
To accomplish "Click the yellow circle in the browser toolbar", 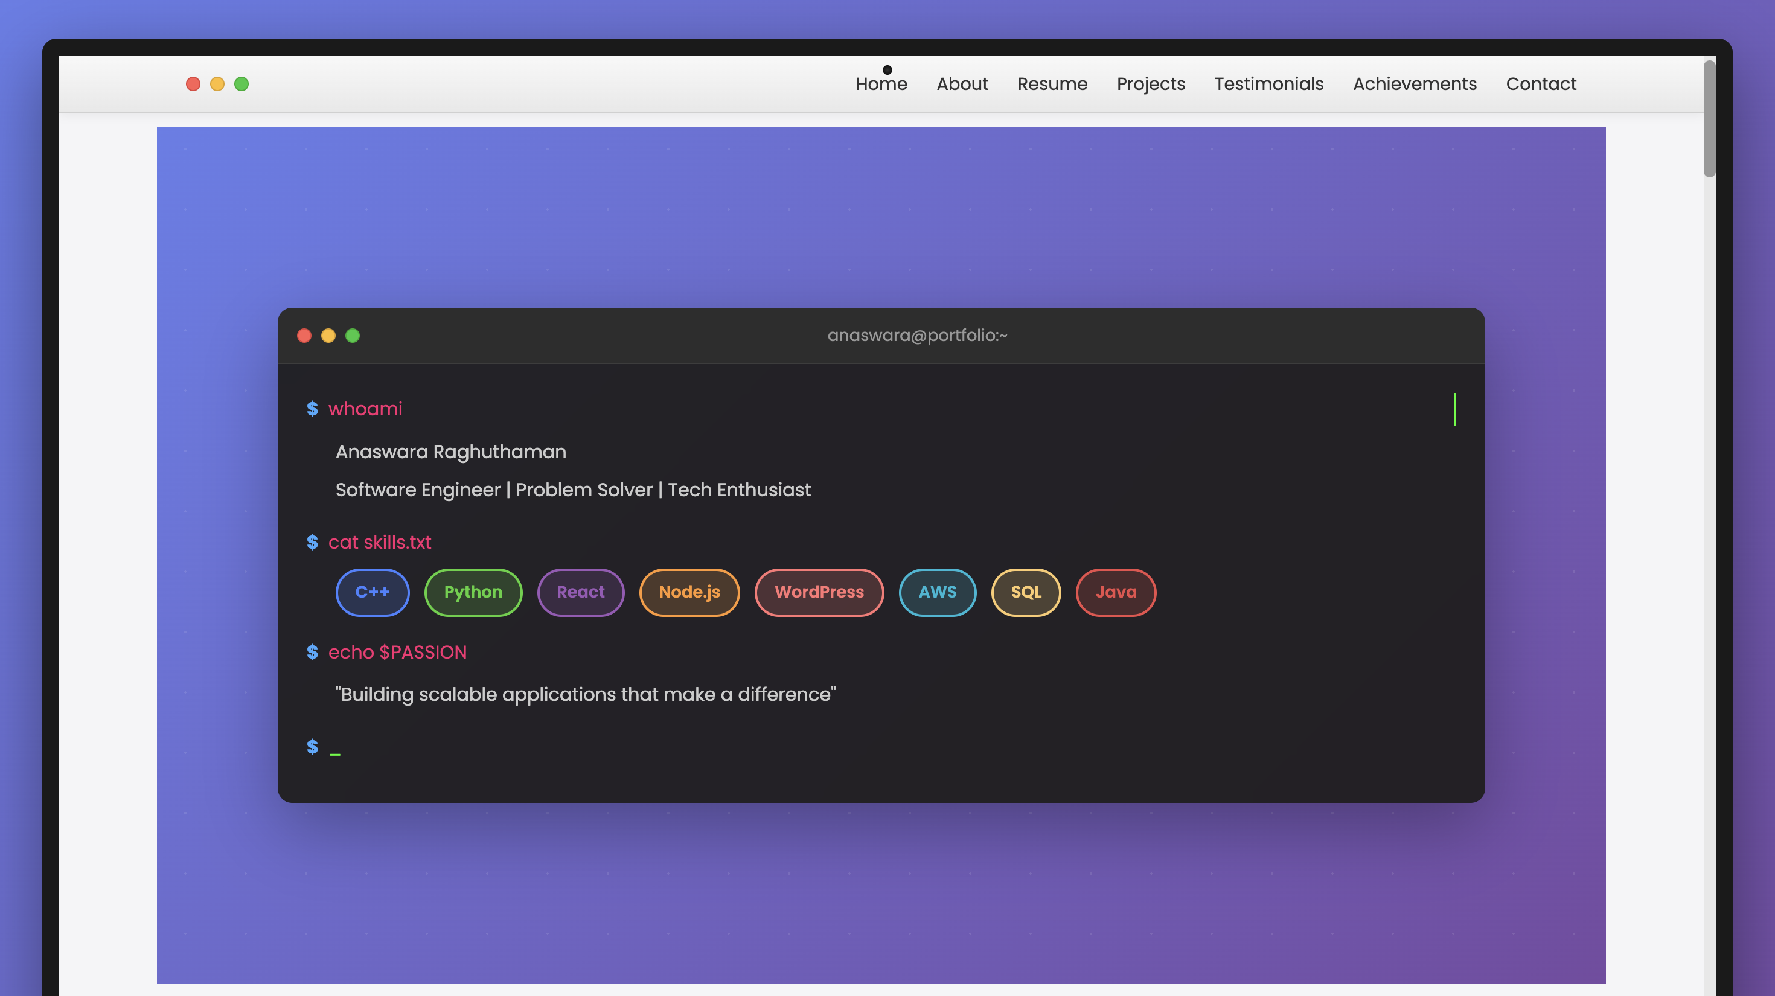I will 217,83.
